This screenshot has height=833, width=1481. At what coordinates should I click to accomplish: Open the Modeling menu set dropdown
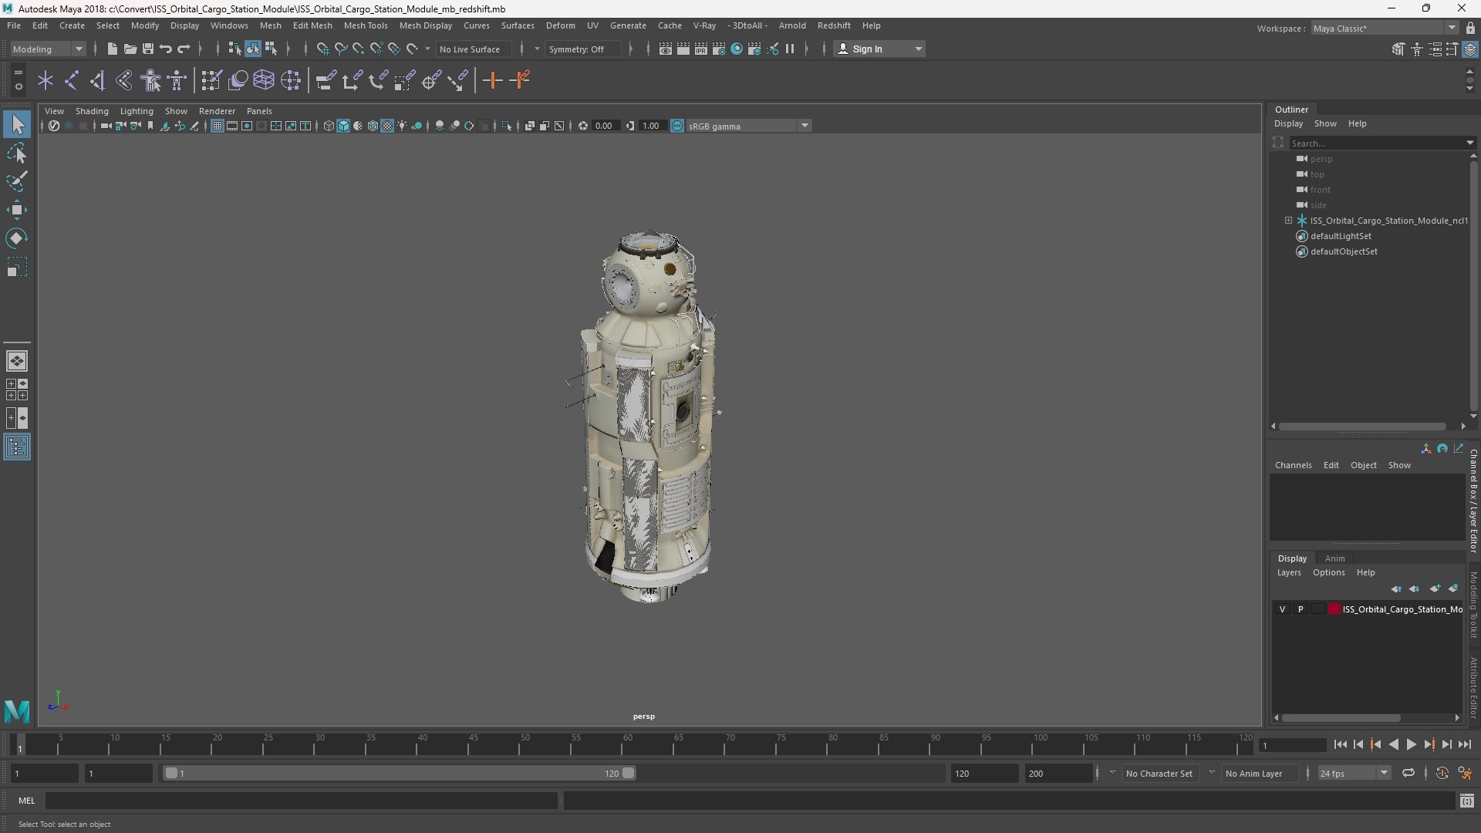48,49
